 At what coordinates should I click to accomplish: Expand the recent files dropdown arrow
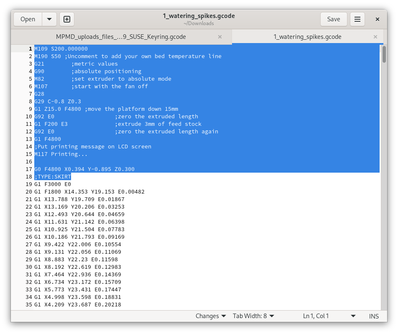tap(49, 19)
